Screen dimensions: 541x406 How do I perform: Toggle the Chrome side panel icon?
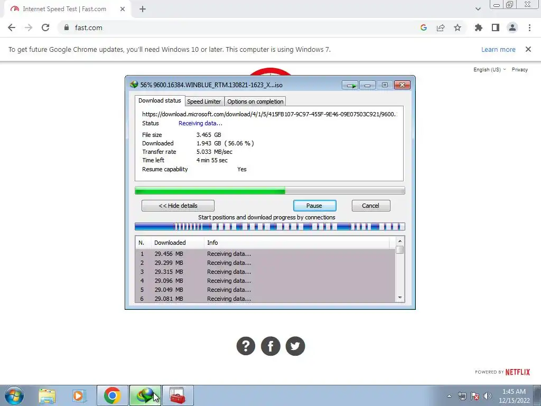[x=496, y=27]
